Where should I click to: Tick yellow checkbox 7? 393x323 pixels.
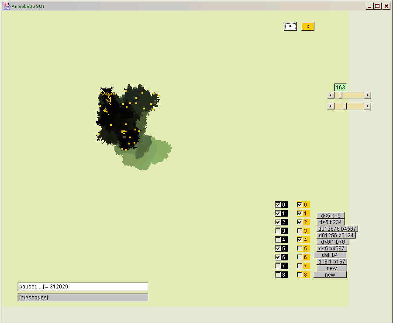300,266
